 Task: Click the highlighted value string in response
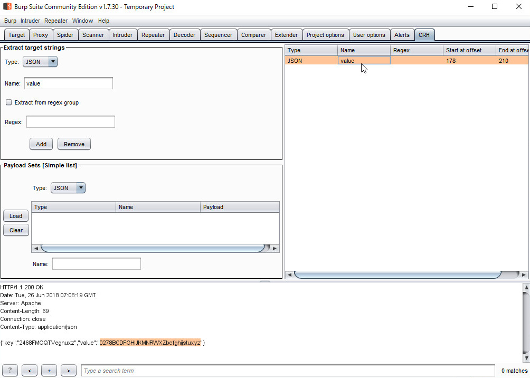coord(150,343)
